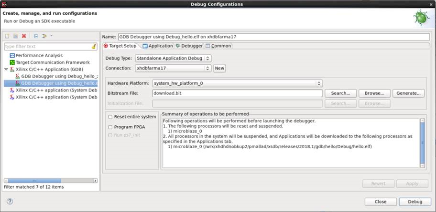Click the tree horizontal scrollbar thumb
Screen dimensions: 436x212
(34, 181)
